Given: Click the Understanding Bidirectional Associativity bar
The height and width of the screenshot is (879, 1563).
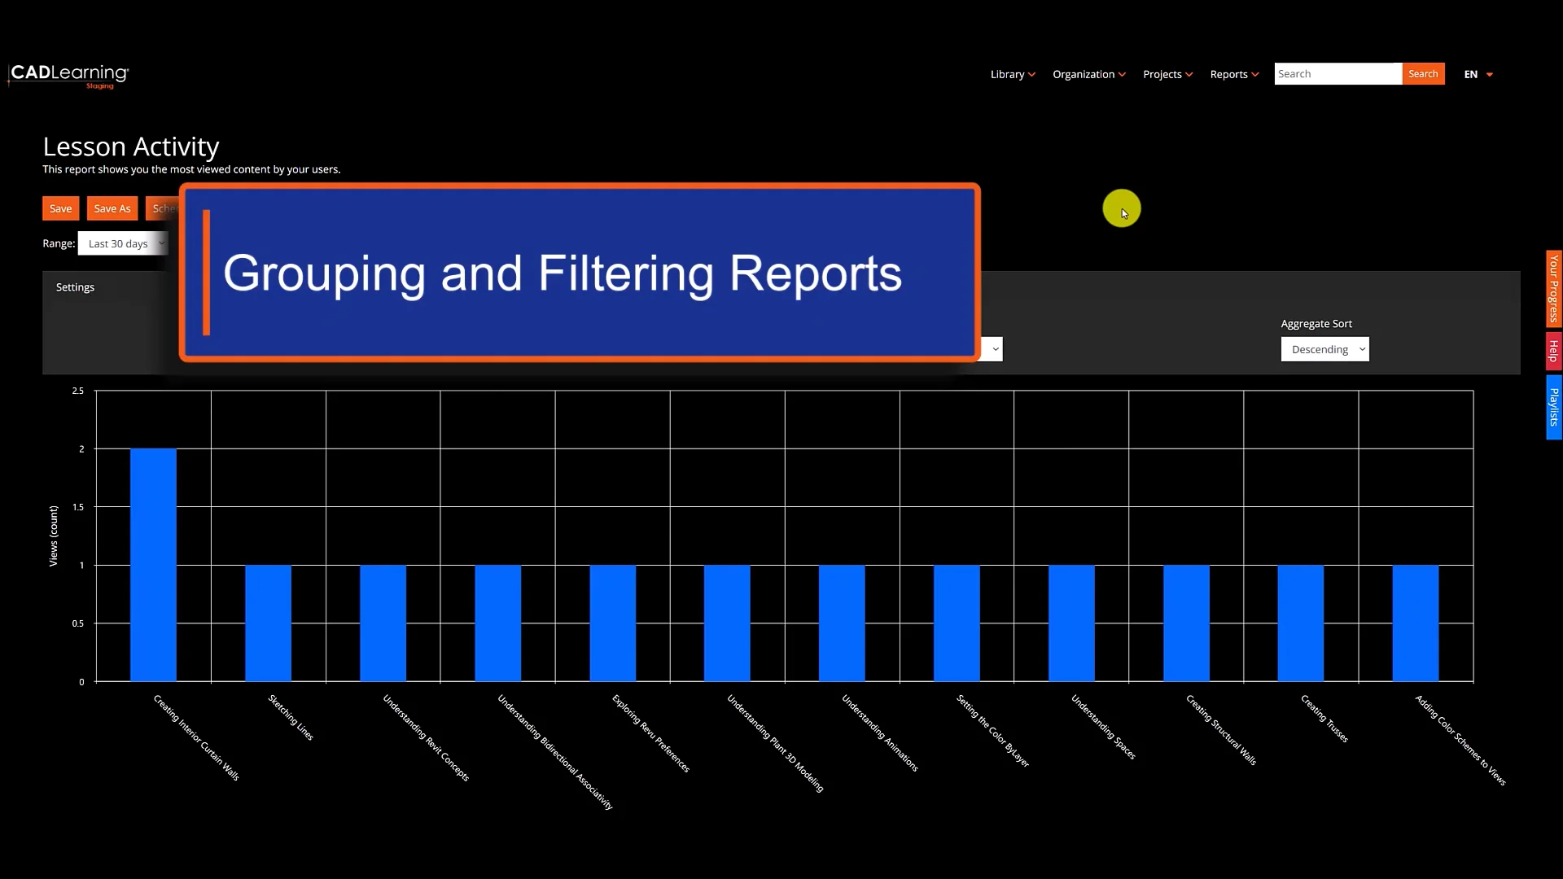Looking at the screenshot, I should 497,623.
